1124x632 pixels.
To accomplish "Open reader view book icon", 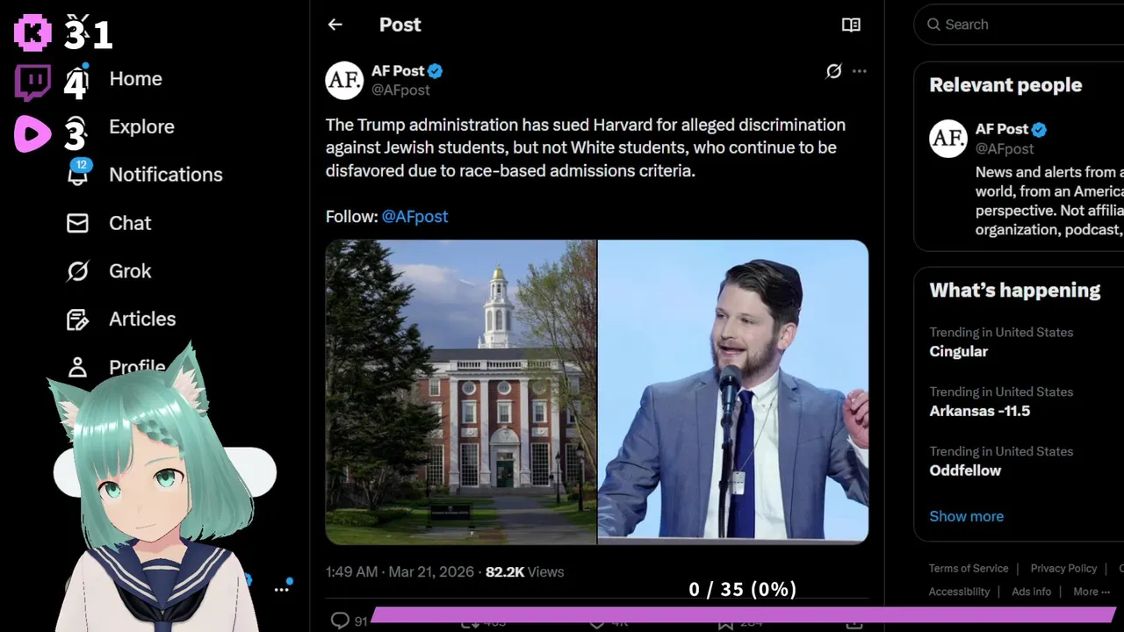I will [851, 25].
